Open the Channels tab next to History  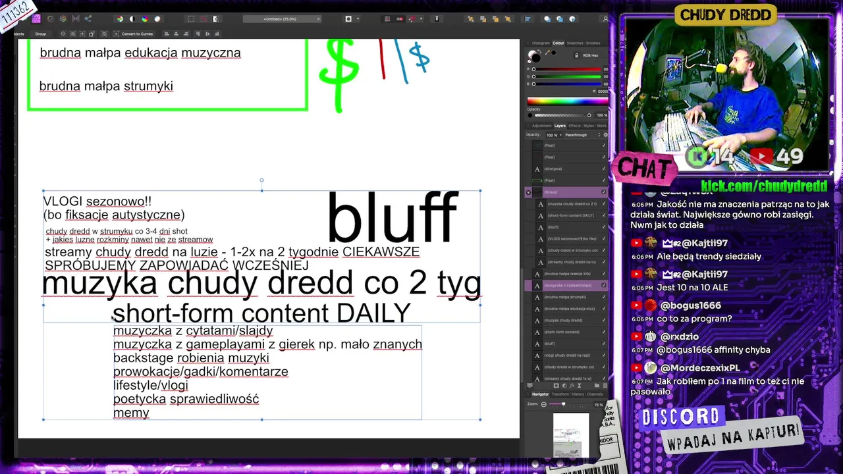coord(595,394)
